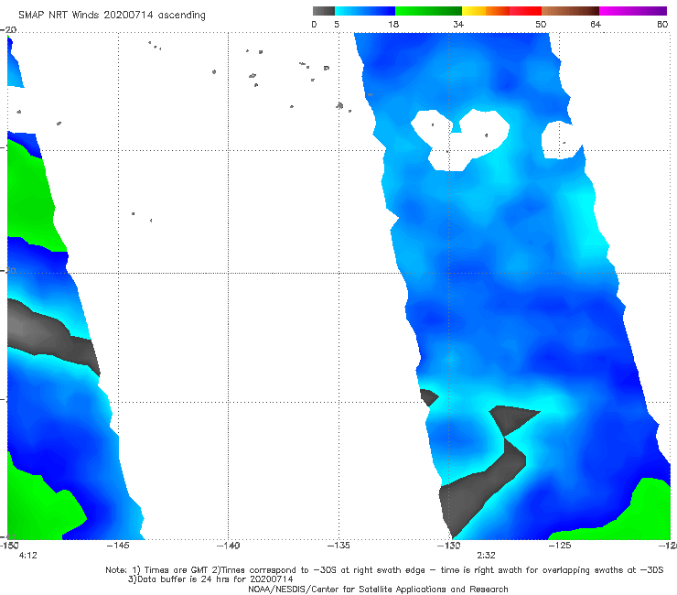The height and width of the screenshot is (595, 677).
Task: Click the longitude label '-135'
Action: coord(338,546)
